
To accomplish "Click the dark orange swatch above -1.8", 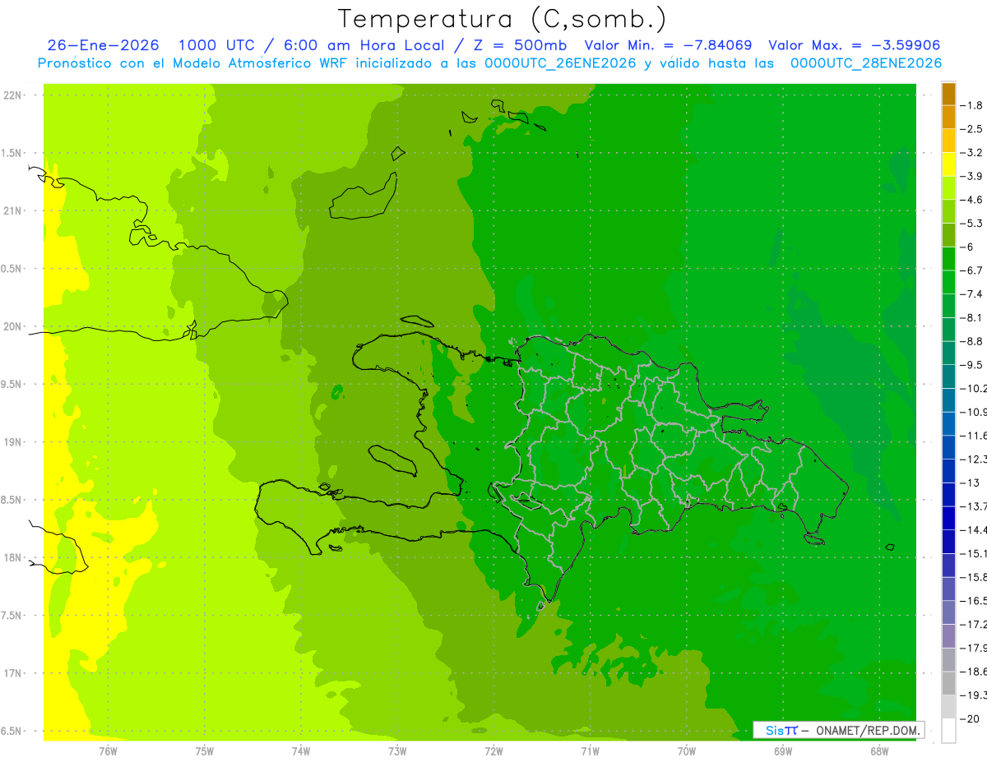I will tap(948, 94).
